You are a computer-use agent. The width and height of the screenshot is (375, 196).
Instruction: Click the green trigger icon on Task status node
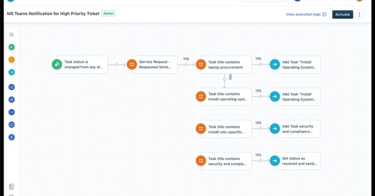pyautogui.click(x=57, y=64)
